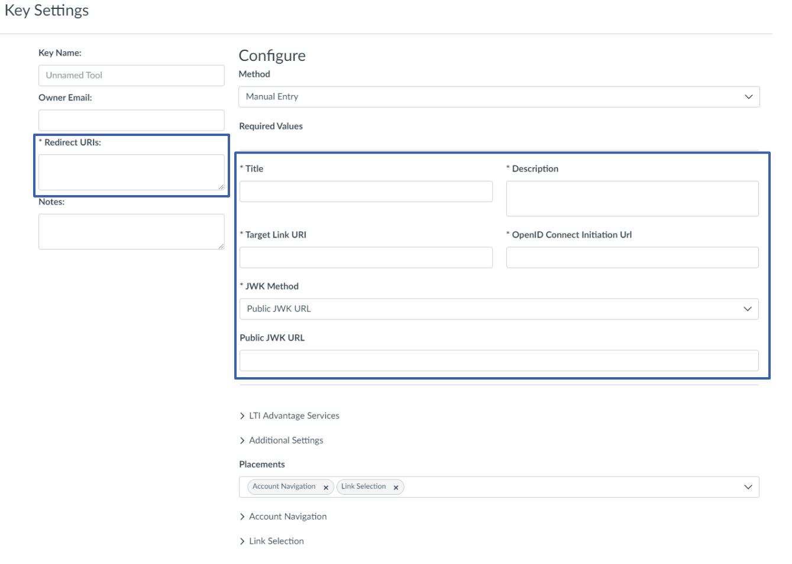Click the Key Settings heading
The width and height of the screenshot is (792, 564).
click(x=47, y=11)
